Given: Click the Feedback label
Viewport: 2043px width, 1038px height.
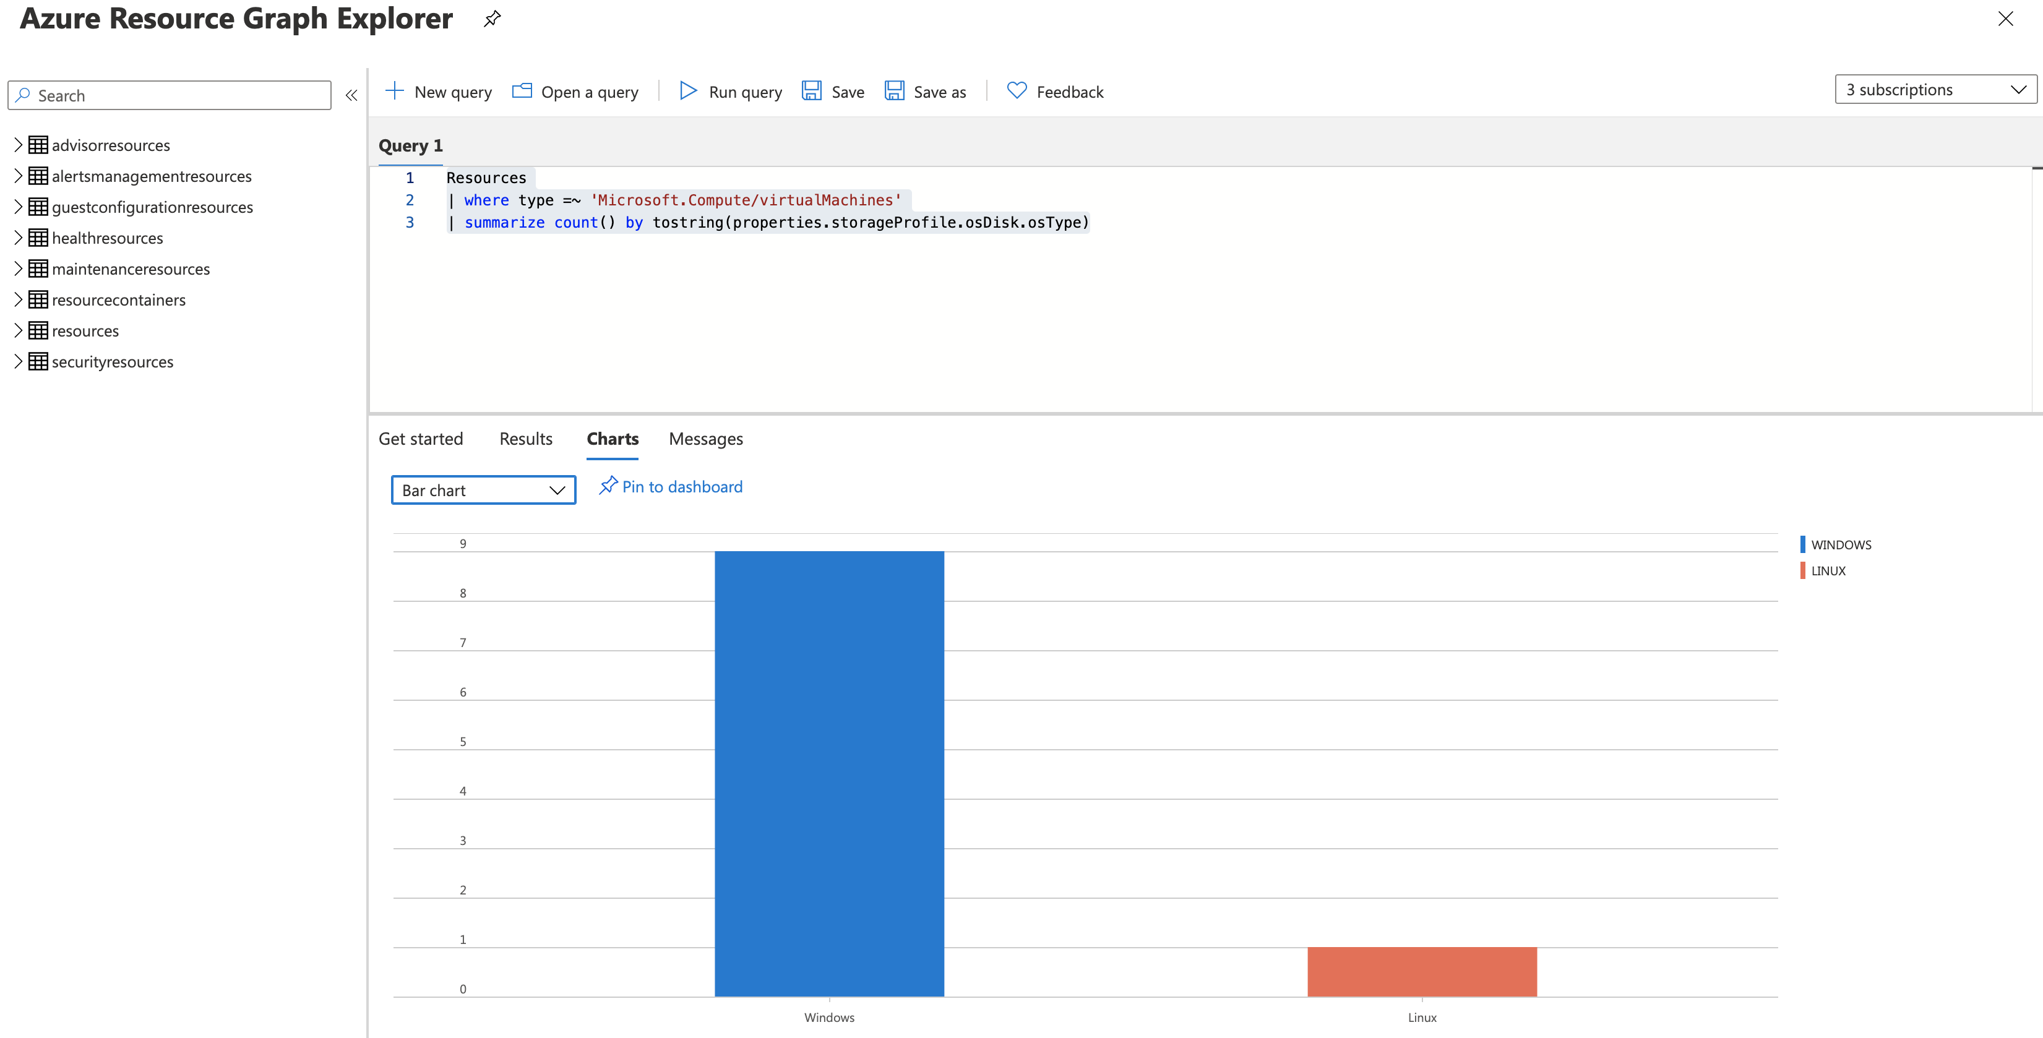Looking at the screenshot, I should pos(1070,92).
